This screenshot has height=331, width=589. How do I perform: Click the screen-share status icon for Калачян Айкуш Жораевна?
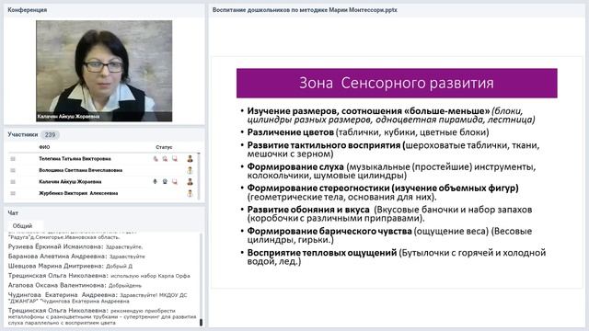click(x=175, y=182)
